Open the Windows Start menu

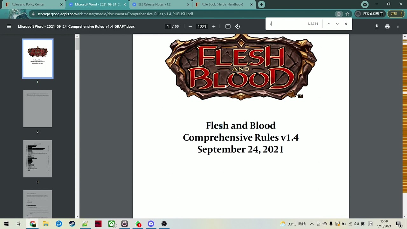pos(6,224)
